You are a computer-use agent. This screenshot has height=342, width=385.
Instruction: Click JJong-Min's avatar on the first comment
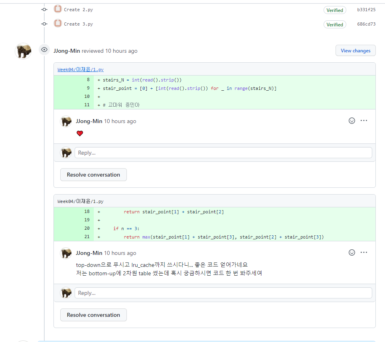click(x=66, y=121)
